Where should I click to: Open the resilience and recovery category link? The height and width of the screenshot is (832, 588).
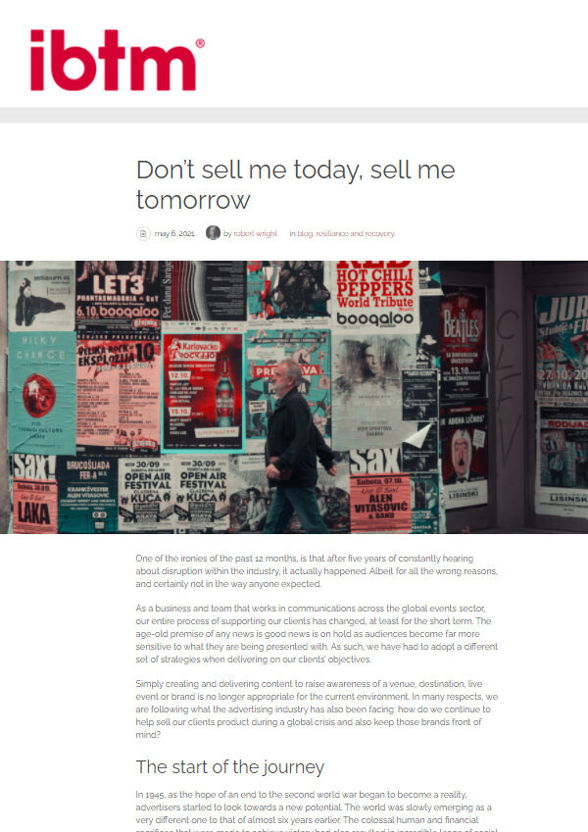(356, 233)
